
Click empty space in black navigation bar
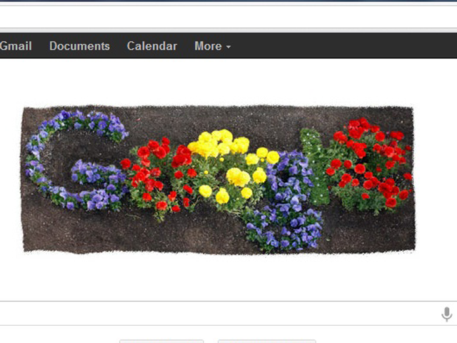click(x=343, y=46)
